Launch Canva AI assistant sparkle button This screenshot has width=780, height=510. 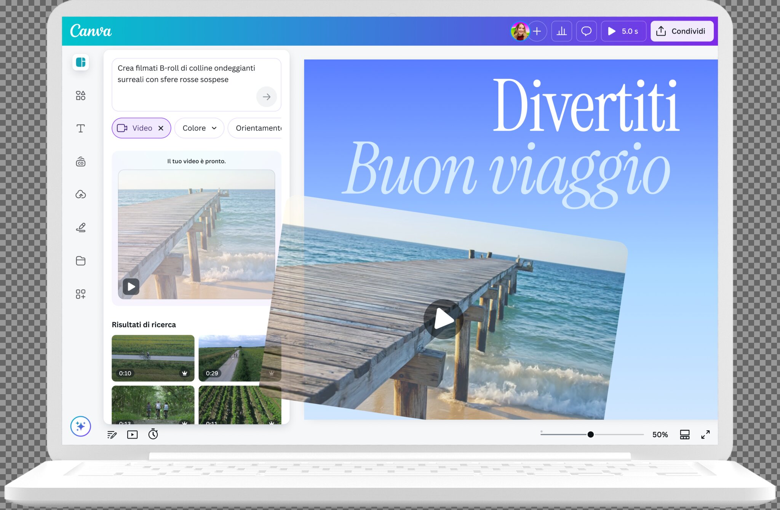pyautogui.click(x=80, y=427)
